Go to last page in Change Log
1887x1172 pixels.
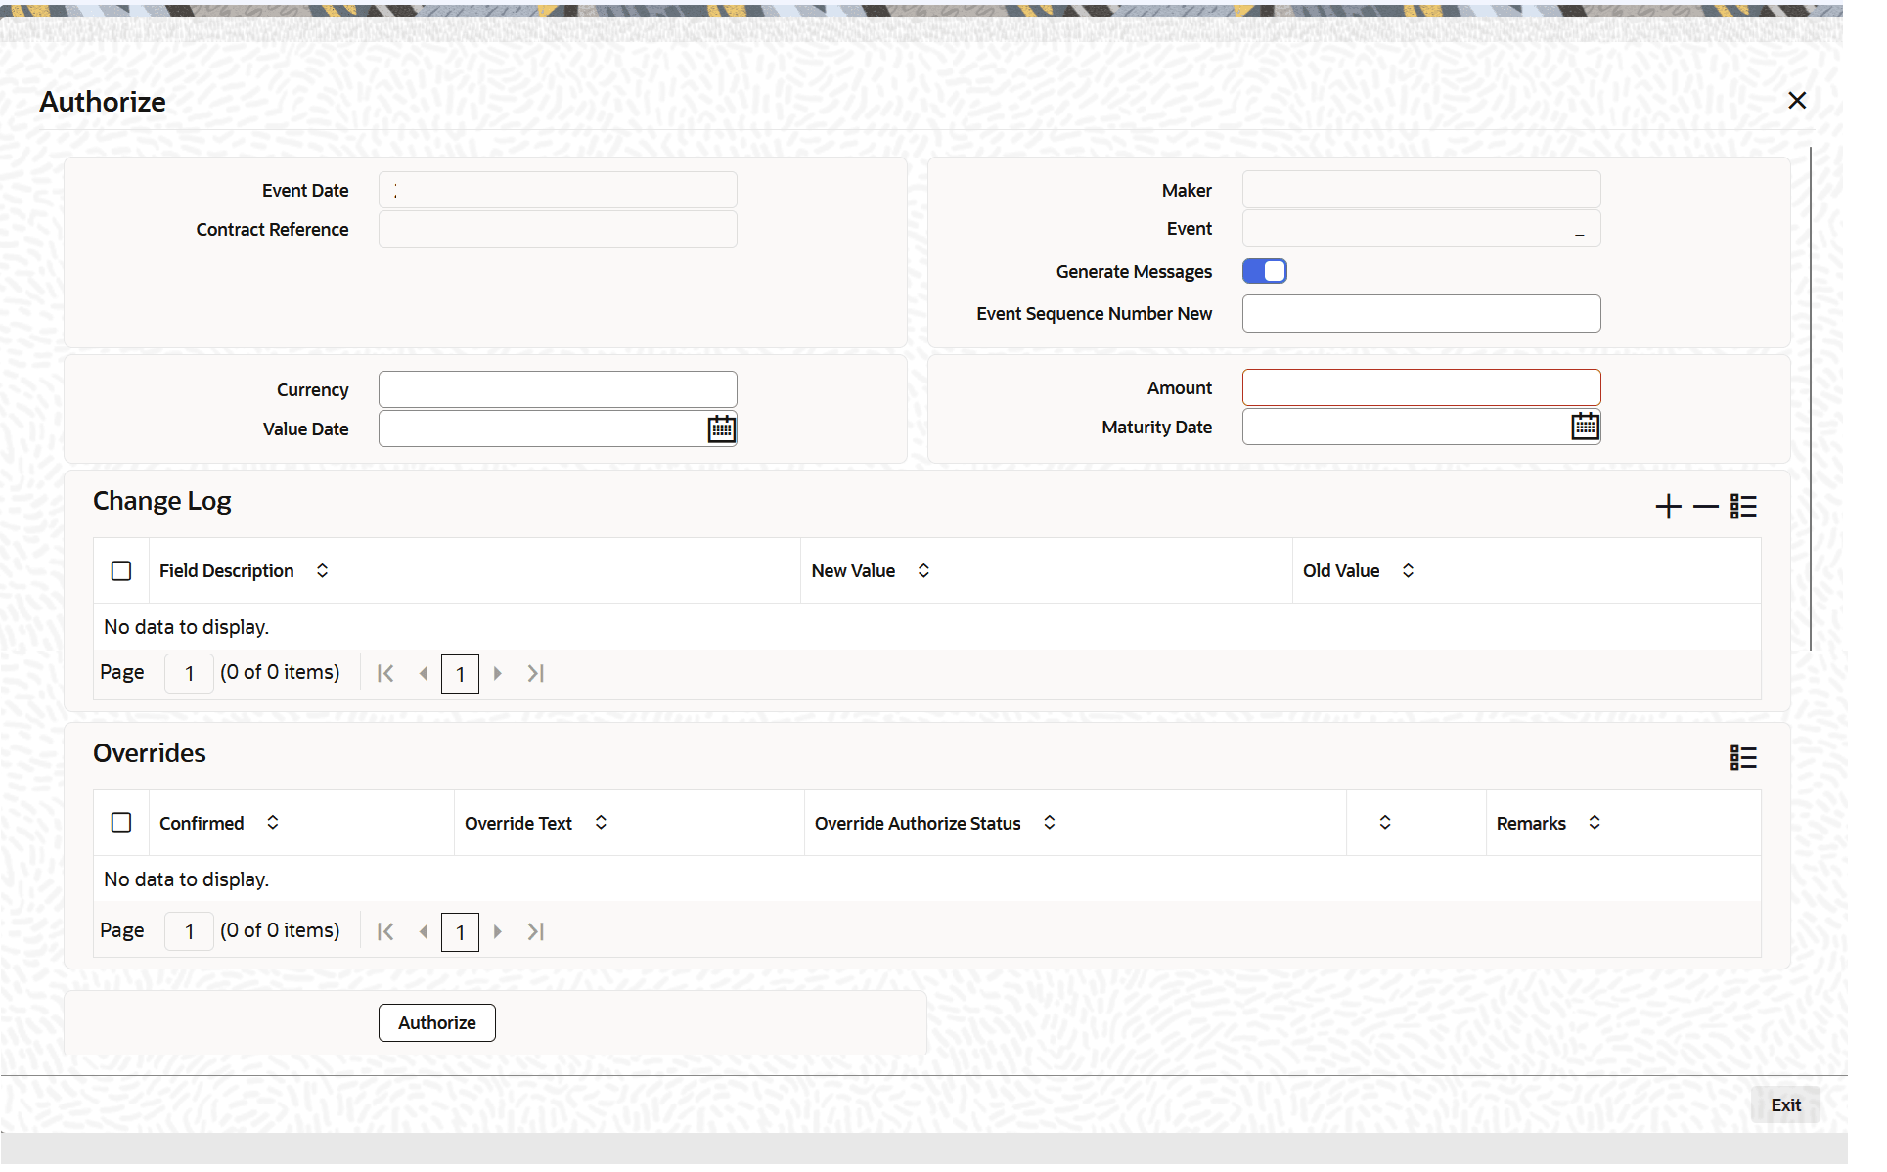click(535, 673)
